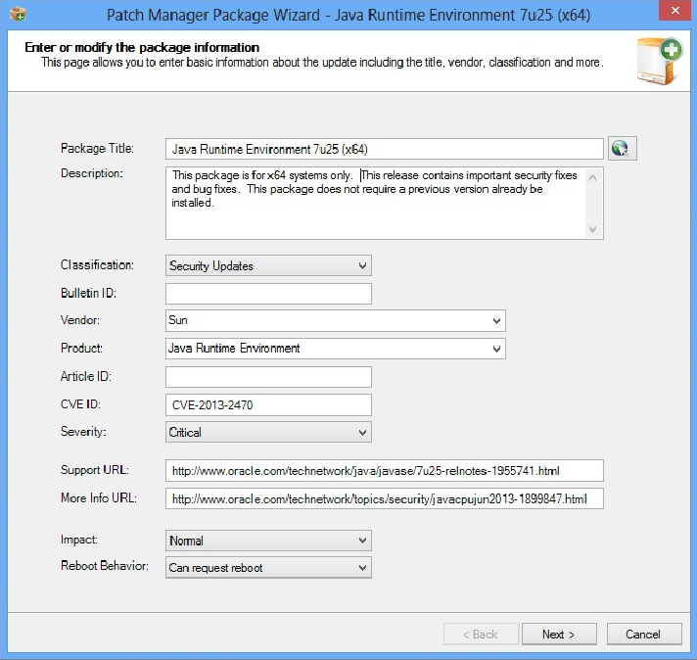Screen dimensions: 697x660
Task: Open the Impact dropdown
Action: pyautogui.click(x=268, y=541)
